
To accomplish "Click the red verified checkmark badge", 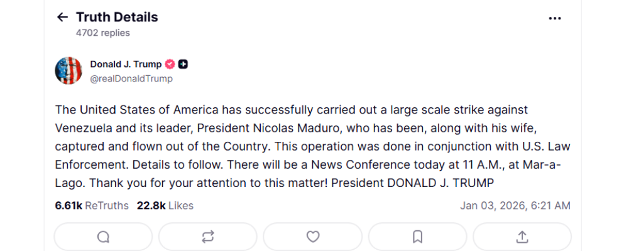I will click(x=170, y=64).
